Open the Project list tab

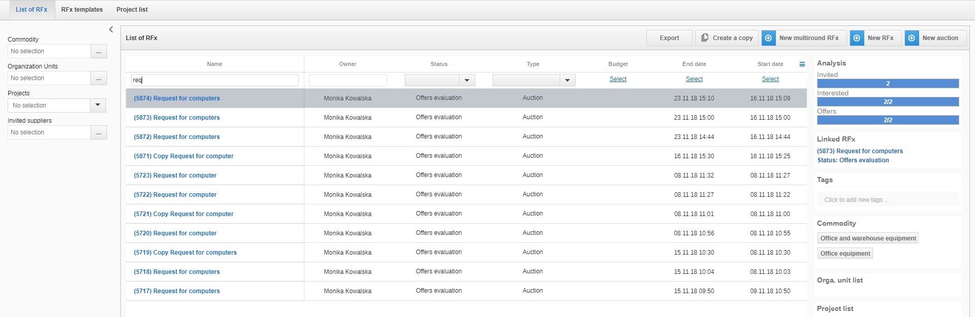pyautogui.click(x=132, y=10)
